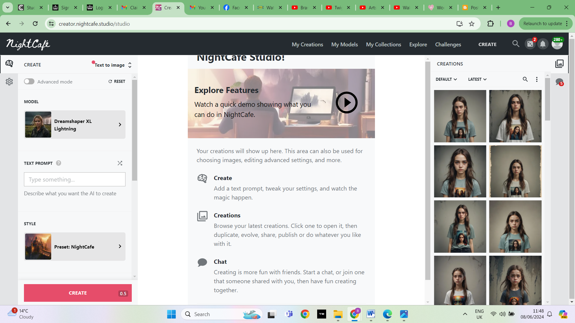Open the Text to image mode selector
The height and width of the screenshot is (323, 575).
click(113, 65)
